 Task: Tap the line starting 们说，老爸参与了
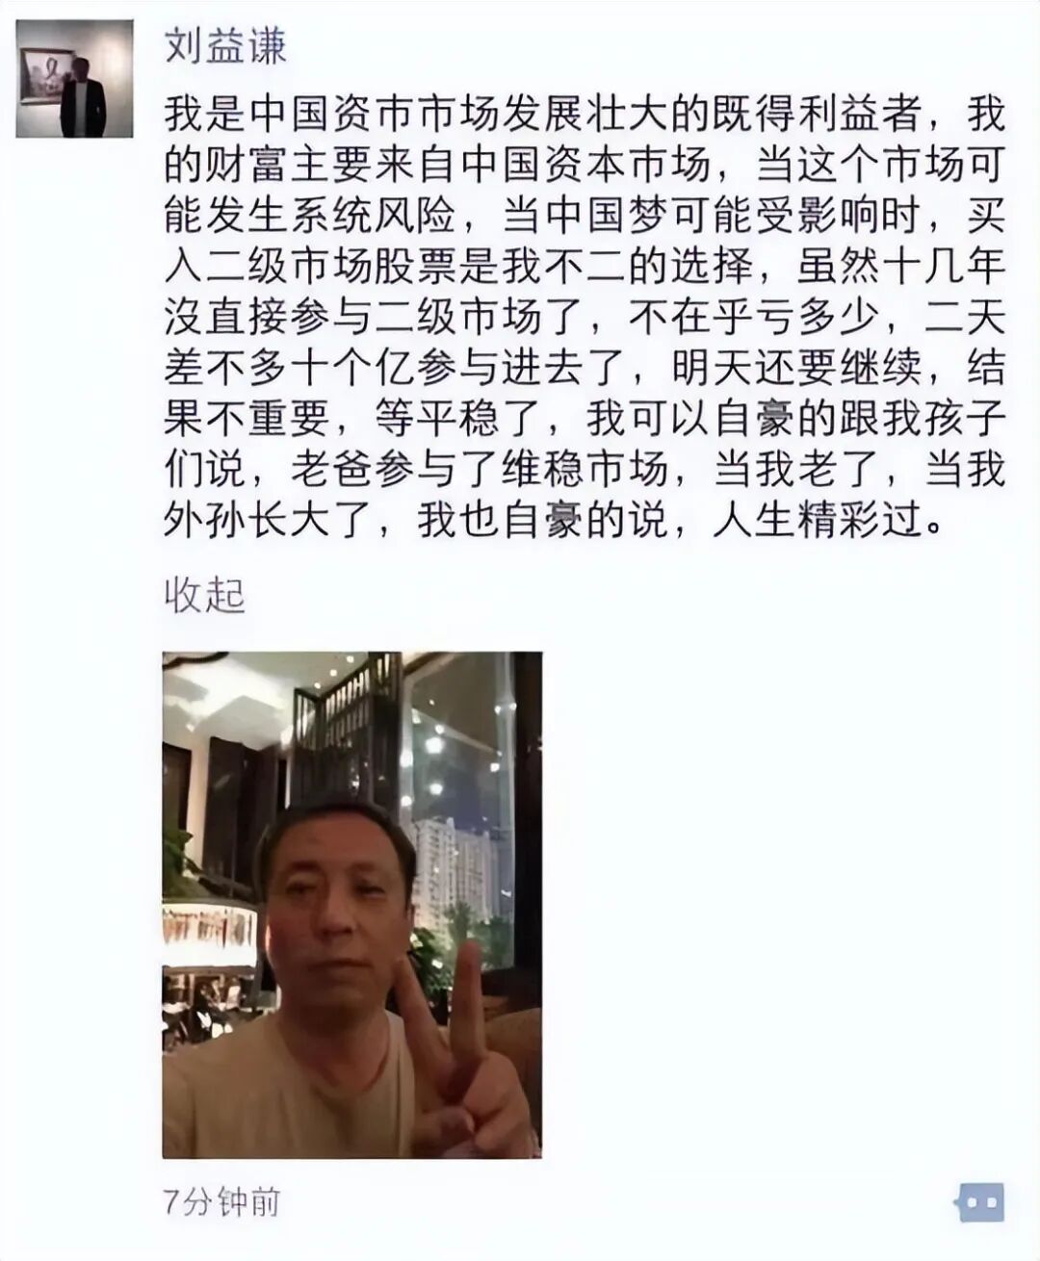tap(585, 472)
